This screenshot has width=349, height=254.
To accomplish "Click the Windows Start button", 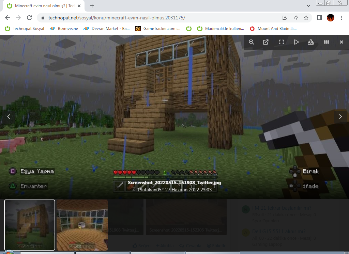I will coord(9,252).
